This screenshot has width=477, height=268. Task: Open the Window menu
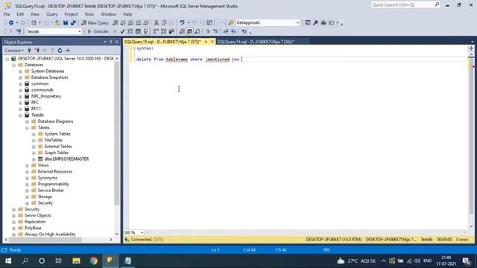click(x=108, y=14)
